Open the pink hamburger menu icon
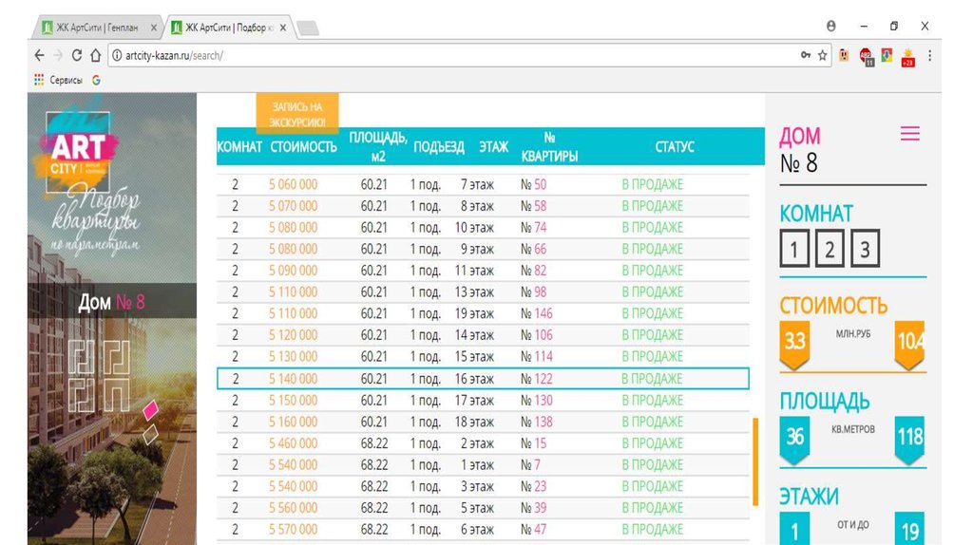Screen dimensions: 973x545 [909, 134]
